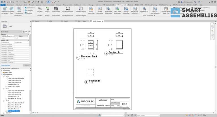Click Elevation Back view title on sheet
Screen dimensions: 217x117
pos(89,56)
